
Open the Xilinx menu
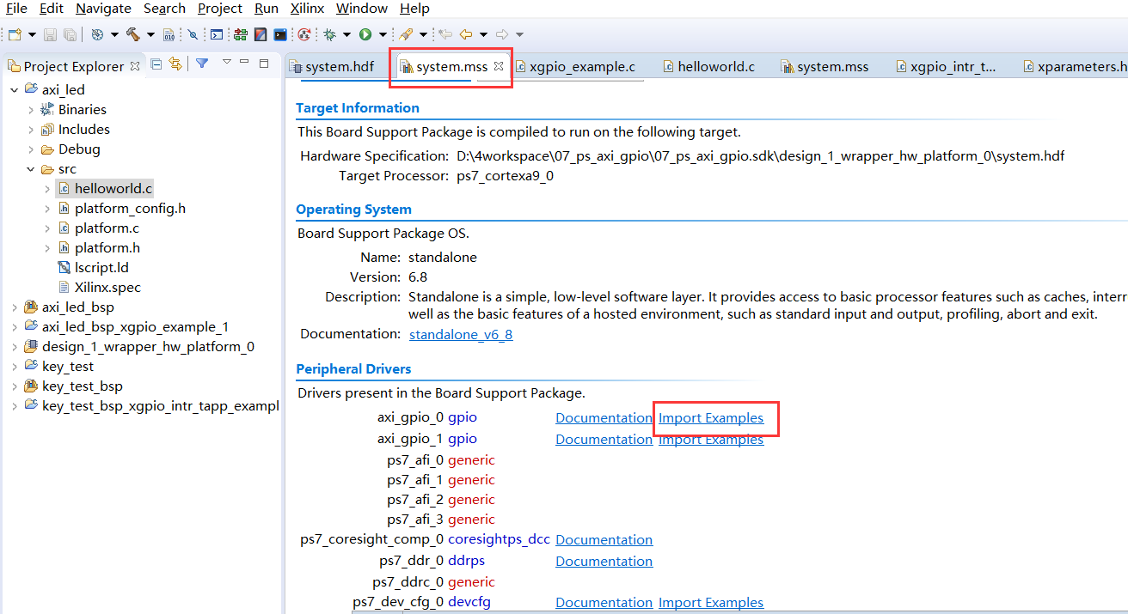[x=307, y=9]
